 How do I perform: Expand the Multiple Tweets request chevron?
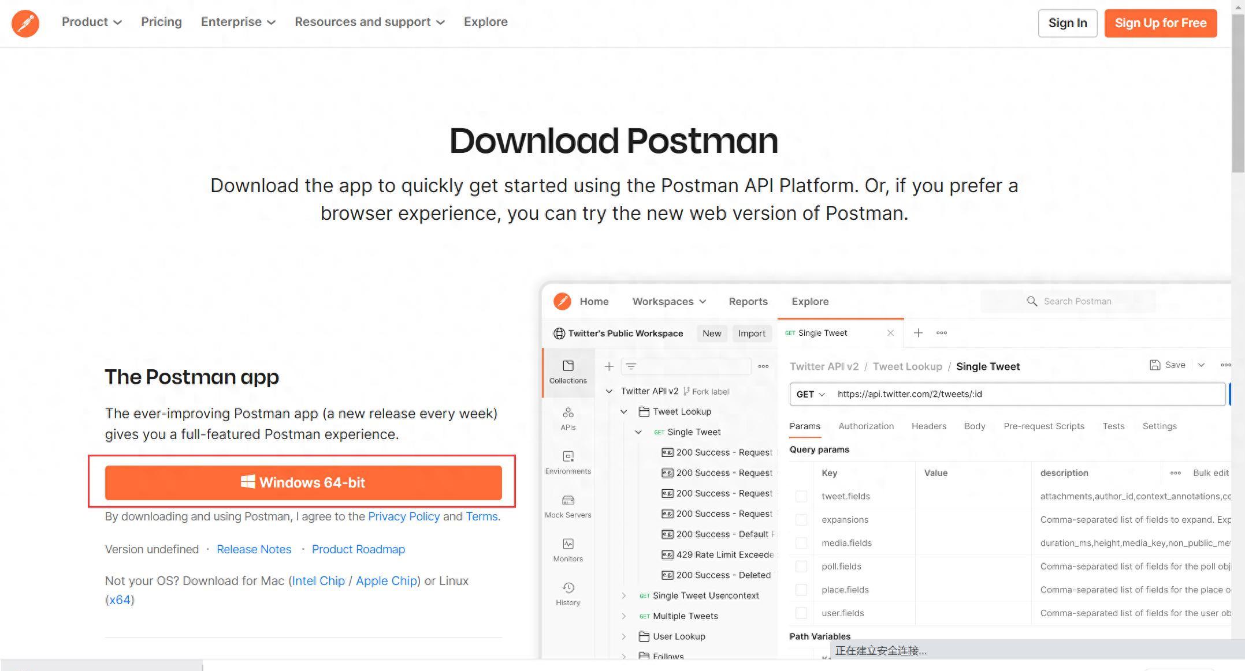point(623,616)
